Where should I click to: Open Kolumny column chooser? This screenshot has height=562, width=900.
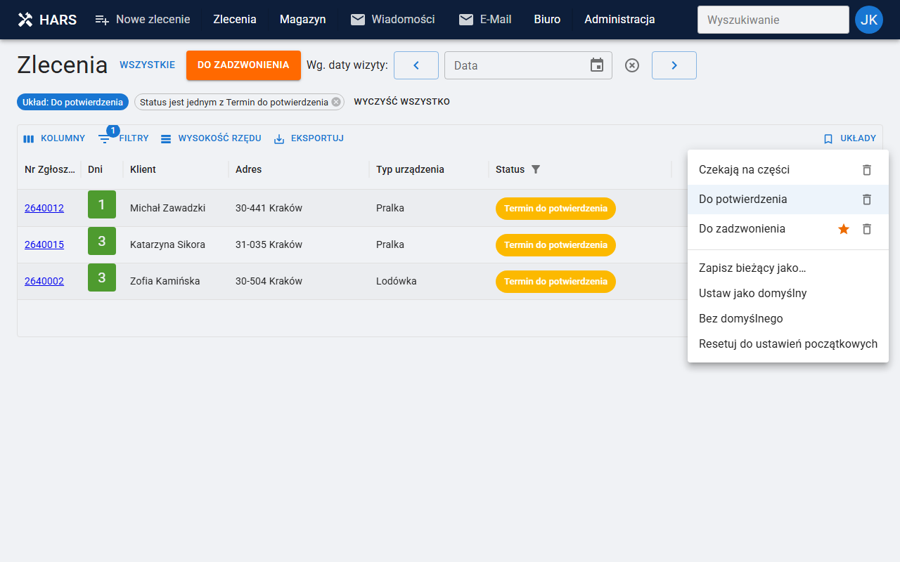tap(54, 138)
